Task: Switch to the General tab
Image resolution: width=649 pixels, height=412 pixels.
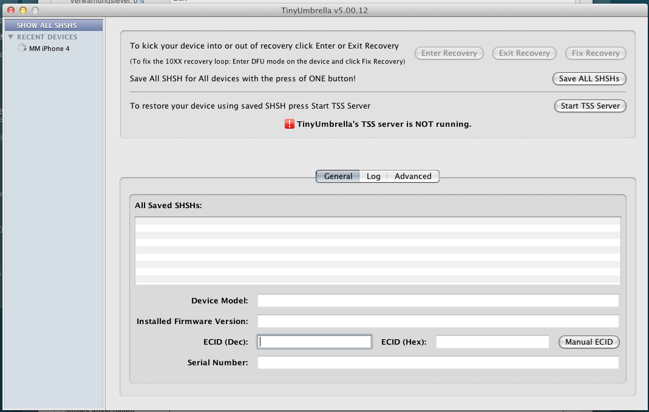Action: coord(338,176)
